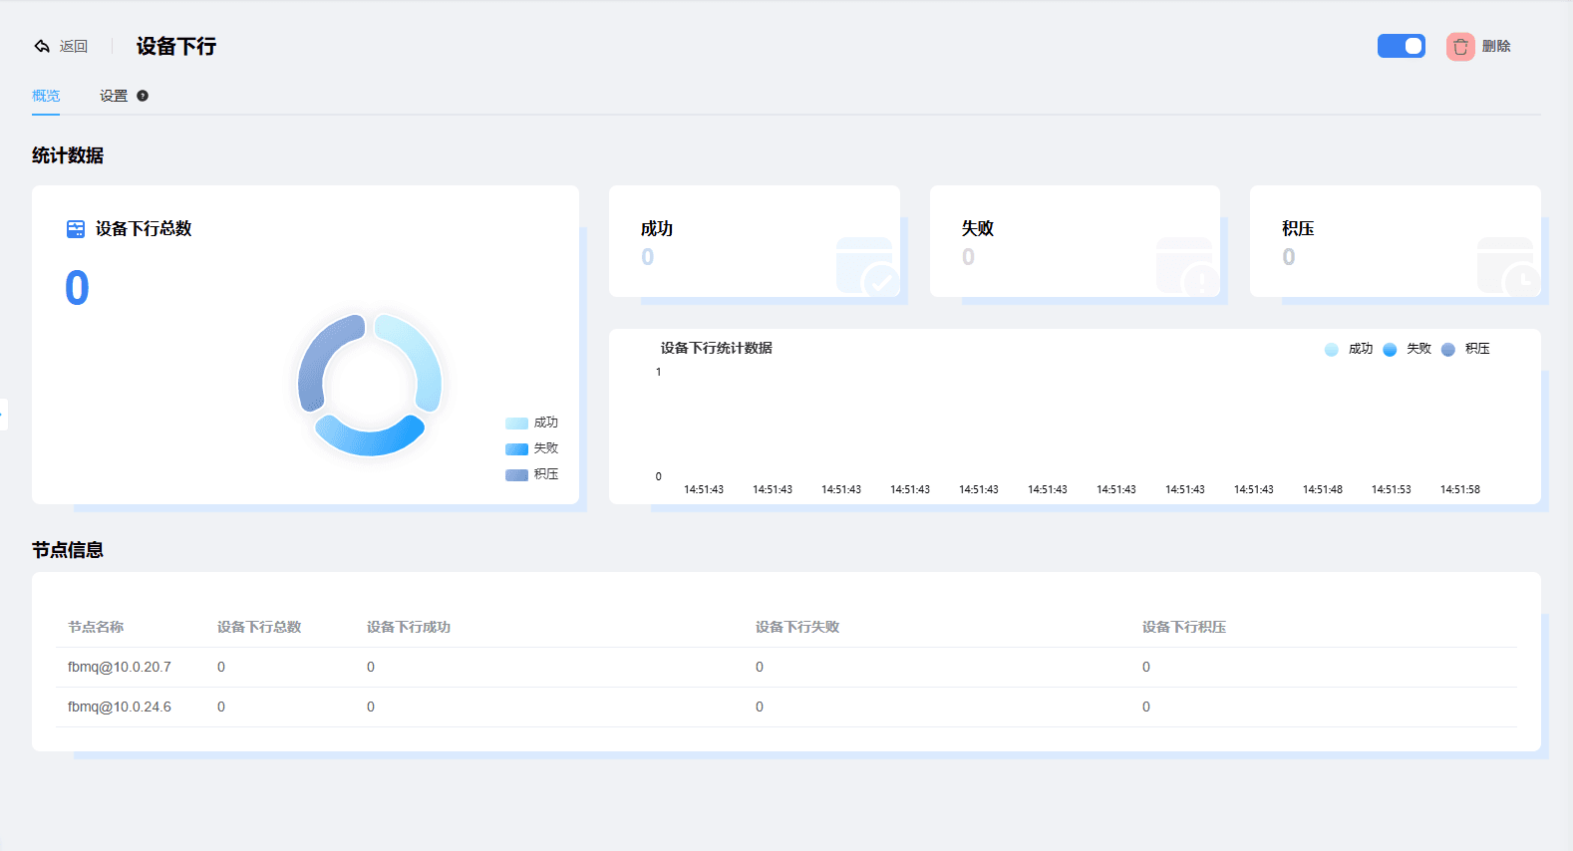Go back using the 返回 arrow

42,46
